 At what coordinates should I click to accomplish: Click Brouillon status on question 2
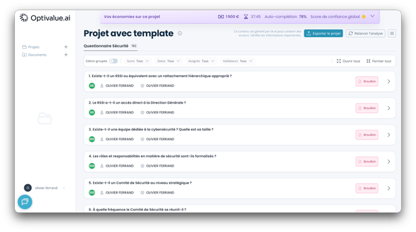(x=367, y=108)
